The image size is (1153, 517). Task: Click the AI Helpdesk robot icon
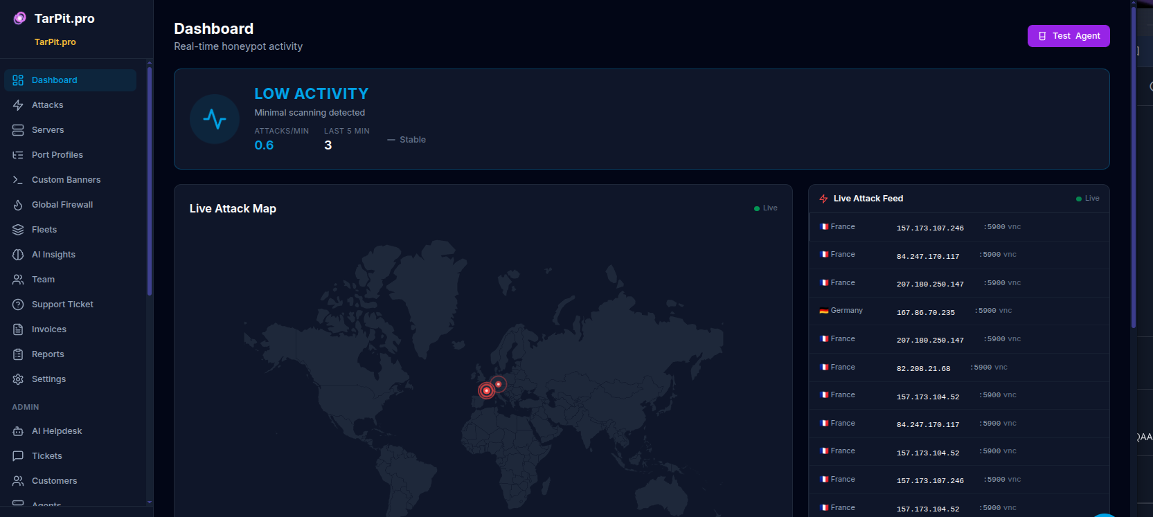pyautogui.click(x=18, y=431)
